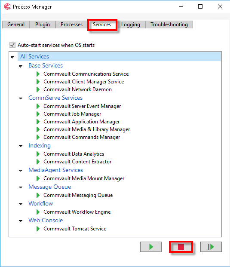Select Commvault Communications Service text
The width and height of the screenshot is (230, 267).
[86, 74]
